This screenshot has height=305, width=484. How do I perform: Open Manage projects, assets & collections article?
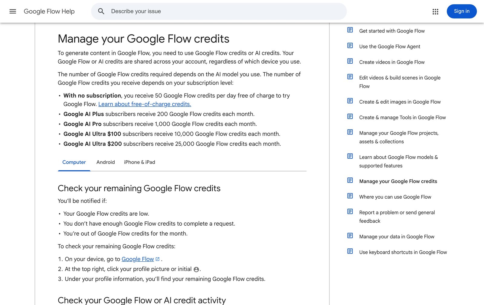pyautogui.click(x=399, y=137)
